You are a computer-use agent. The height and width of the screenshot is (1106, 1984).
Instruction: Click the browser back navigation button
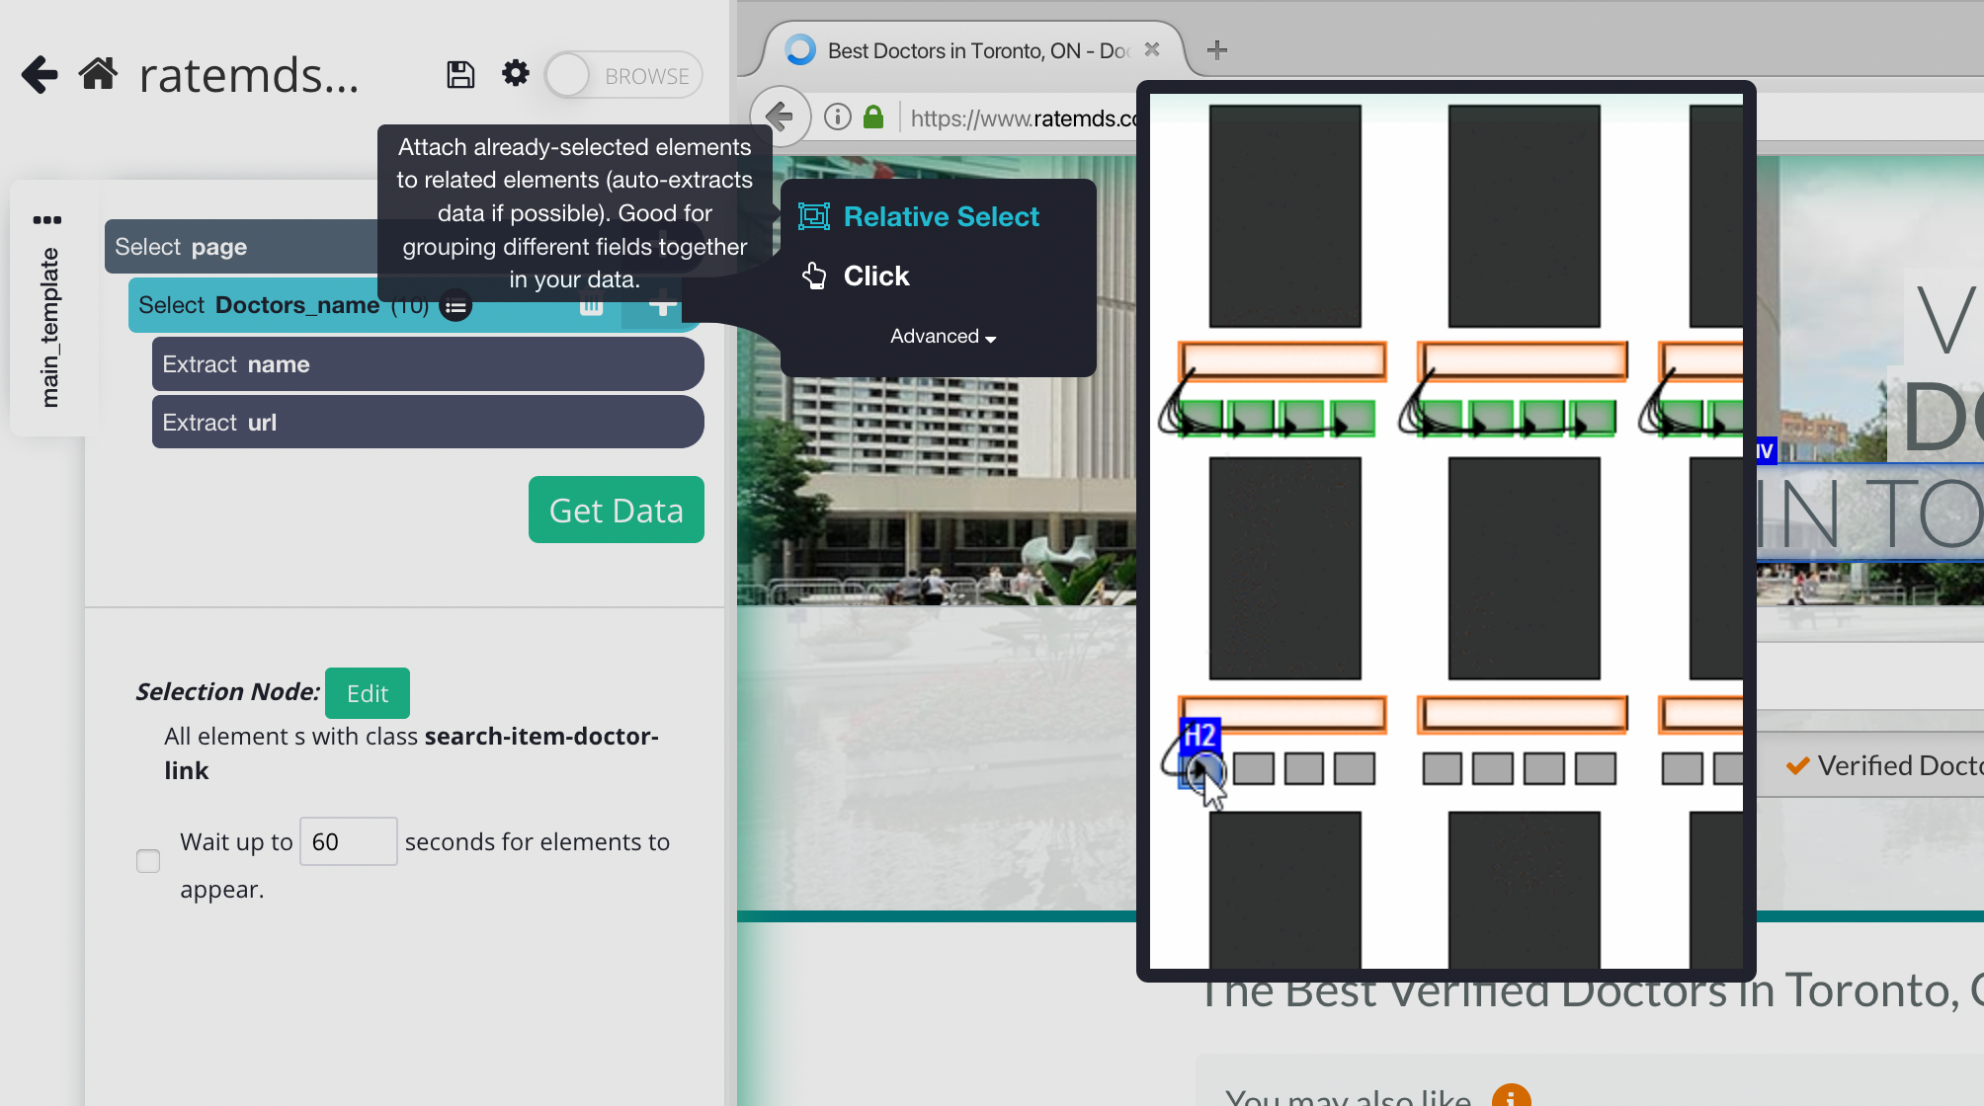[x=781, y=118]
